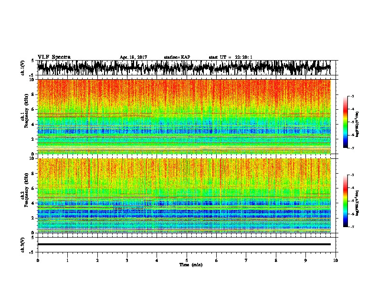Image resolution: width=378 pixels, height=292 pixels.
Task: Click the "ch.3(V)" axis label
Action: tap(23, 245)
